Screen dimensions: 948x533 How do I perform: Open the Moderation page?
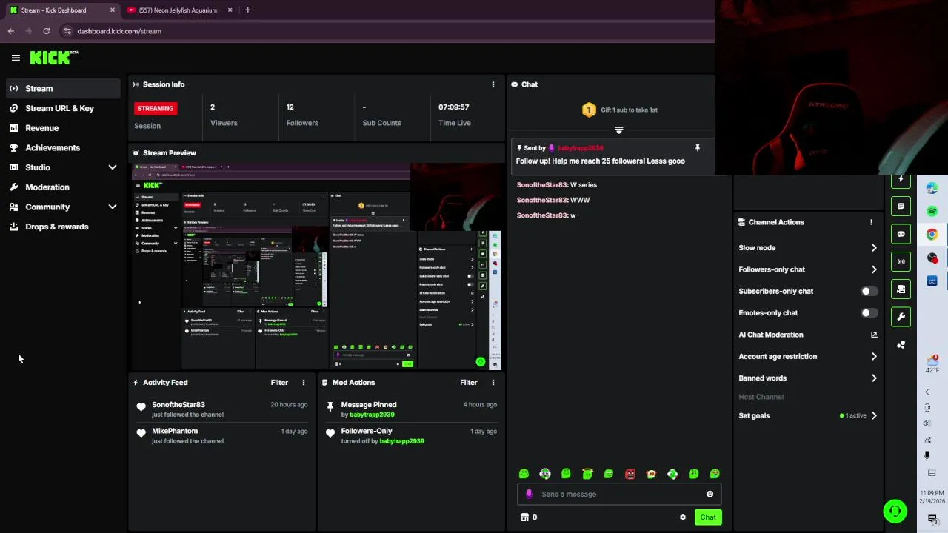(x=63, y=187)
